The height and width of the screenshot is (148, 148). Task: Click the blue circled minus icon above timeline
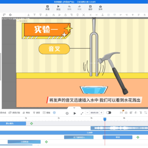pyautogui.click(x=54, y=112)
